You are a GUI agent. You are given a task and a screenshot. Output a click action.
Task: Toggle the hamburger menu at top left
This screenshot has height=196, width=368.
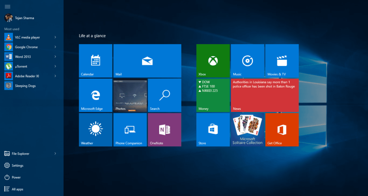tap(7, 6)
